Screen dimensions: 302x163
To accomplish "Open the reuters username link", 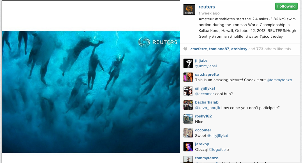I will pos(207,7).
